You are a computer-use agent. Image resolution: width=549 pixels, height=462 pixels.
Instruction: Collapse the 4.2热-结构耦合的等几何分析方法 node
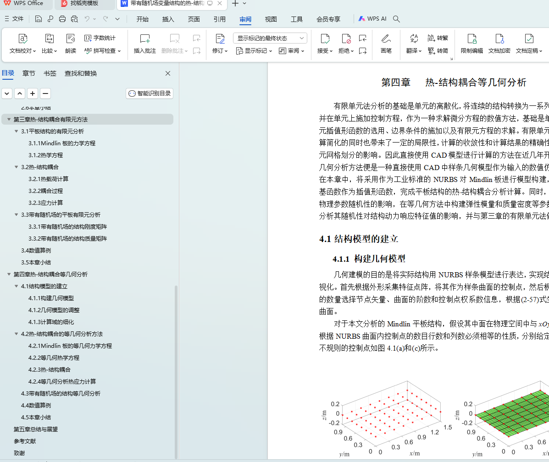pyautogui.click(x=16, y=334)
